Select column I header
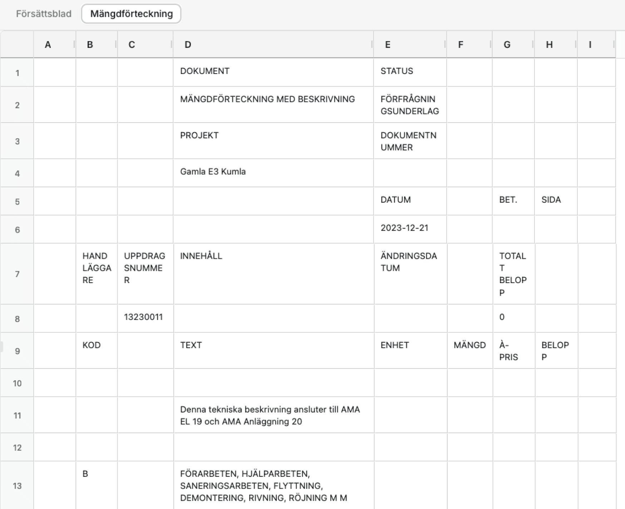625x509 pixels. [596, 45]
